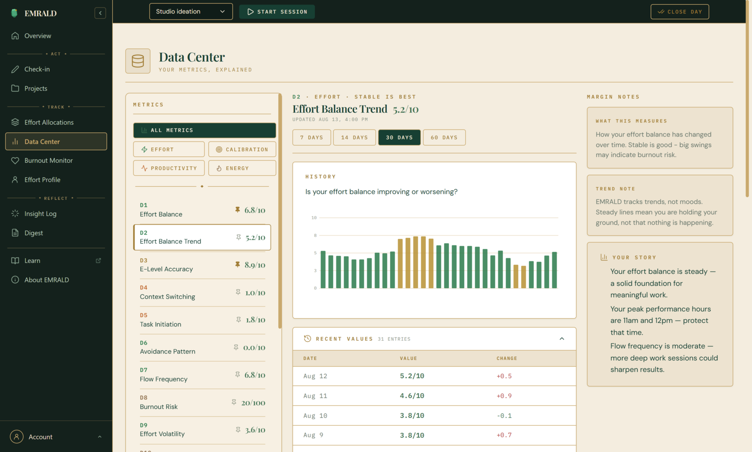Viewport: 752px width, 452px height.
Task: Click the Aug 10 change -0.1
Action: 504,415
